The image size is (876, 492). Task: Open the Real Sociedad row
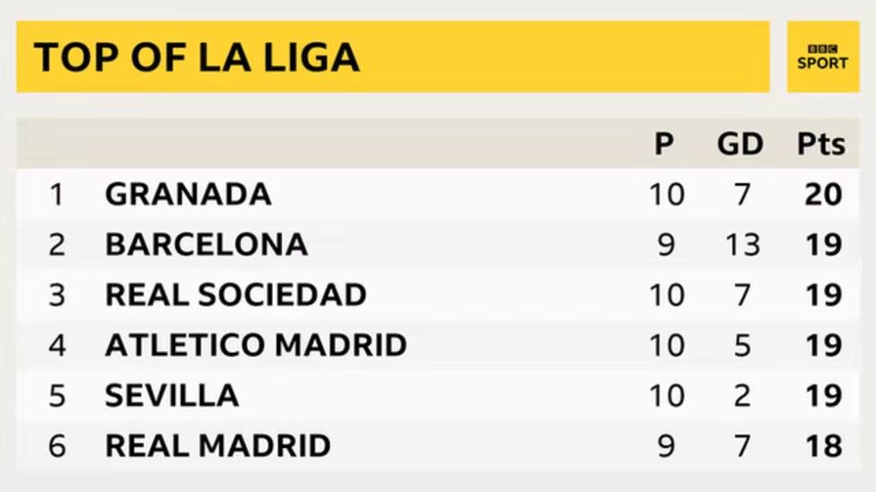coord(236,295)
